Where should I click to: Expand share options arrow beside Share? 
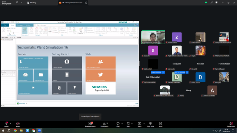144,123
